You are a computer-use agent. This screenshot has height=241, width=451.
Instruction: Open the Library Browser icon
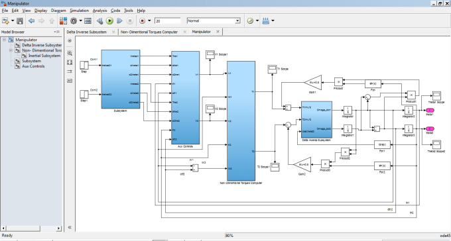click(x=63, y=21)
